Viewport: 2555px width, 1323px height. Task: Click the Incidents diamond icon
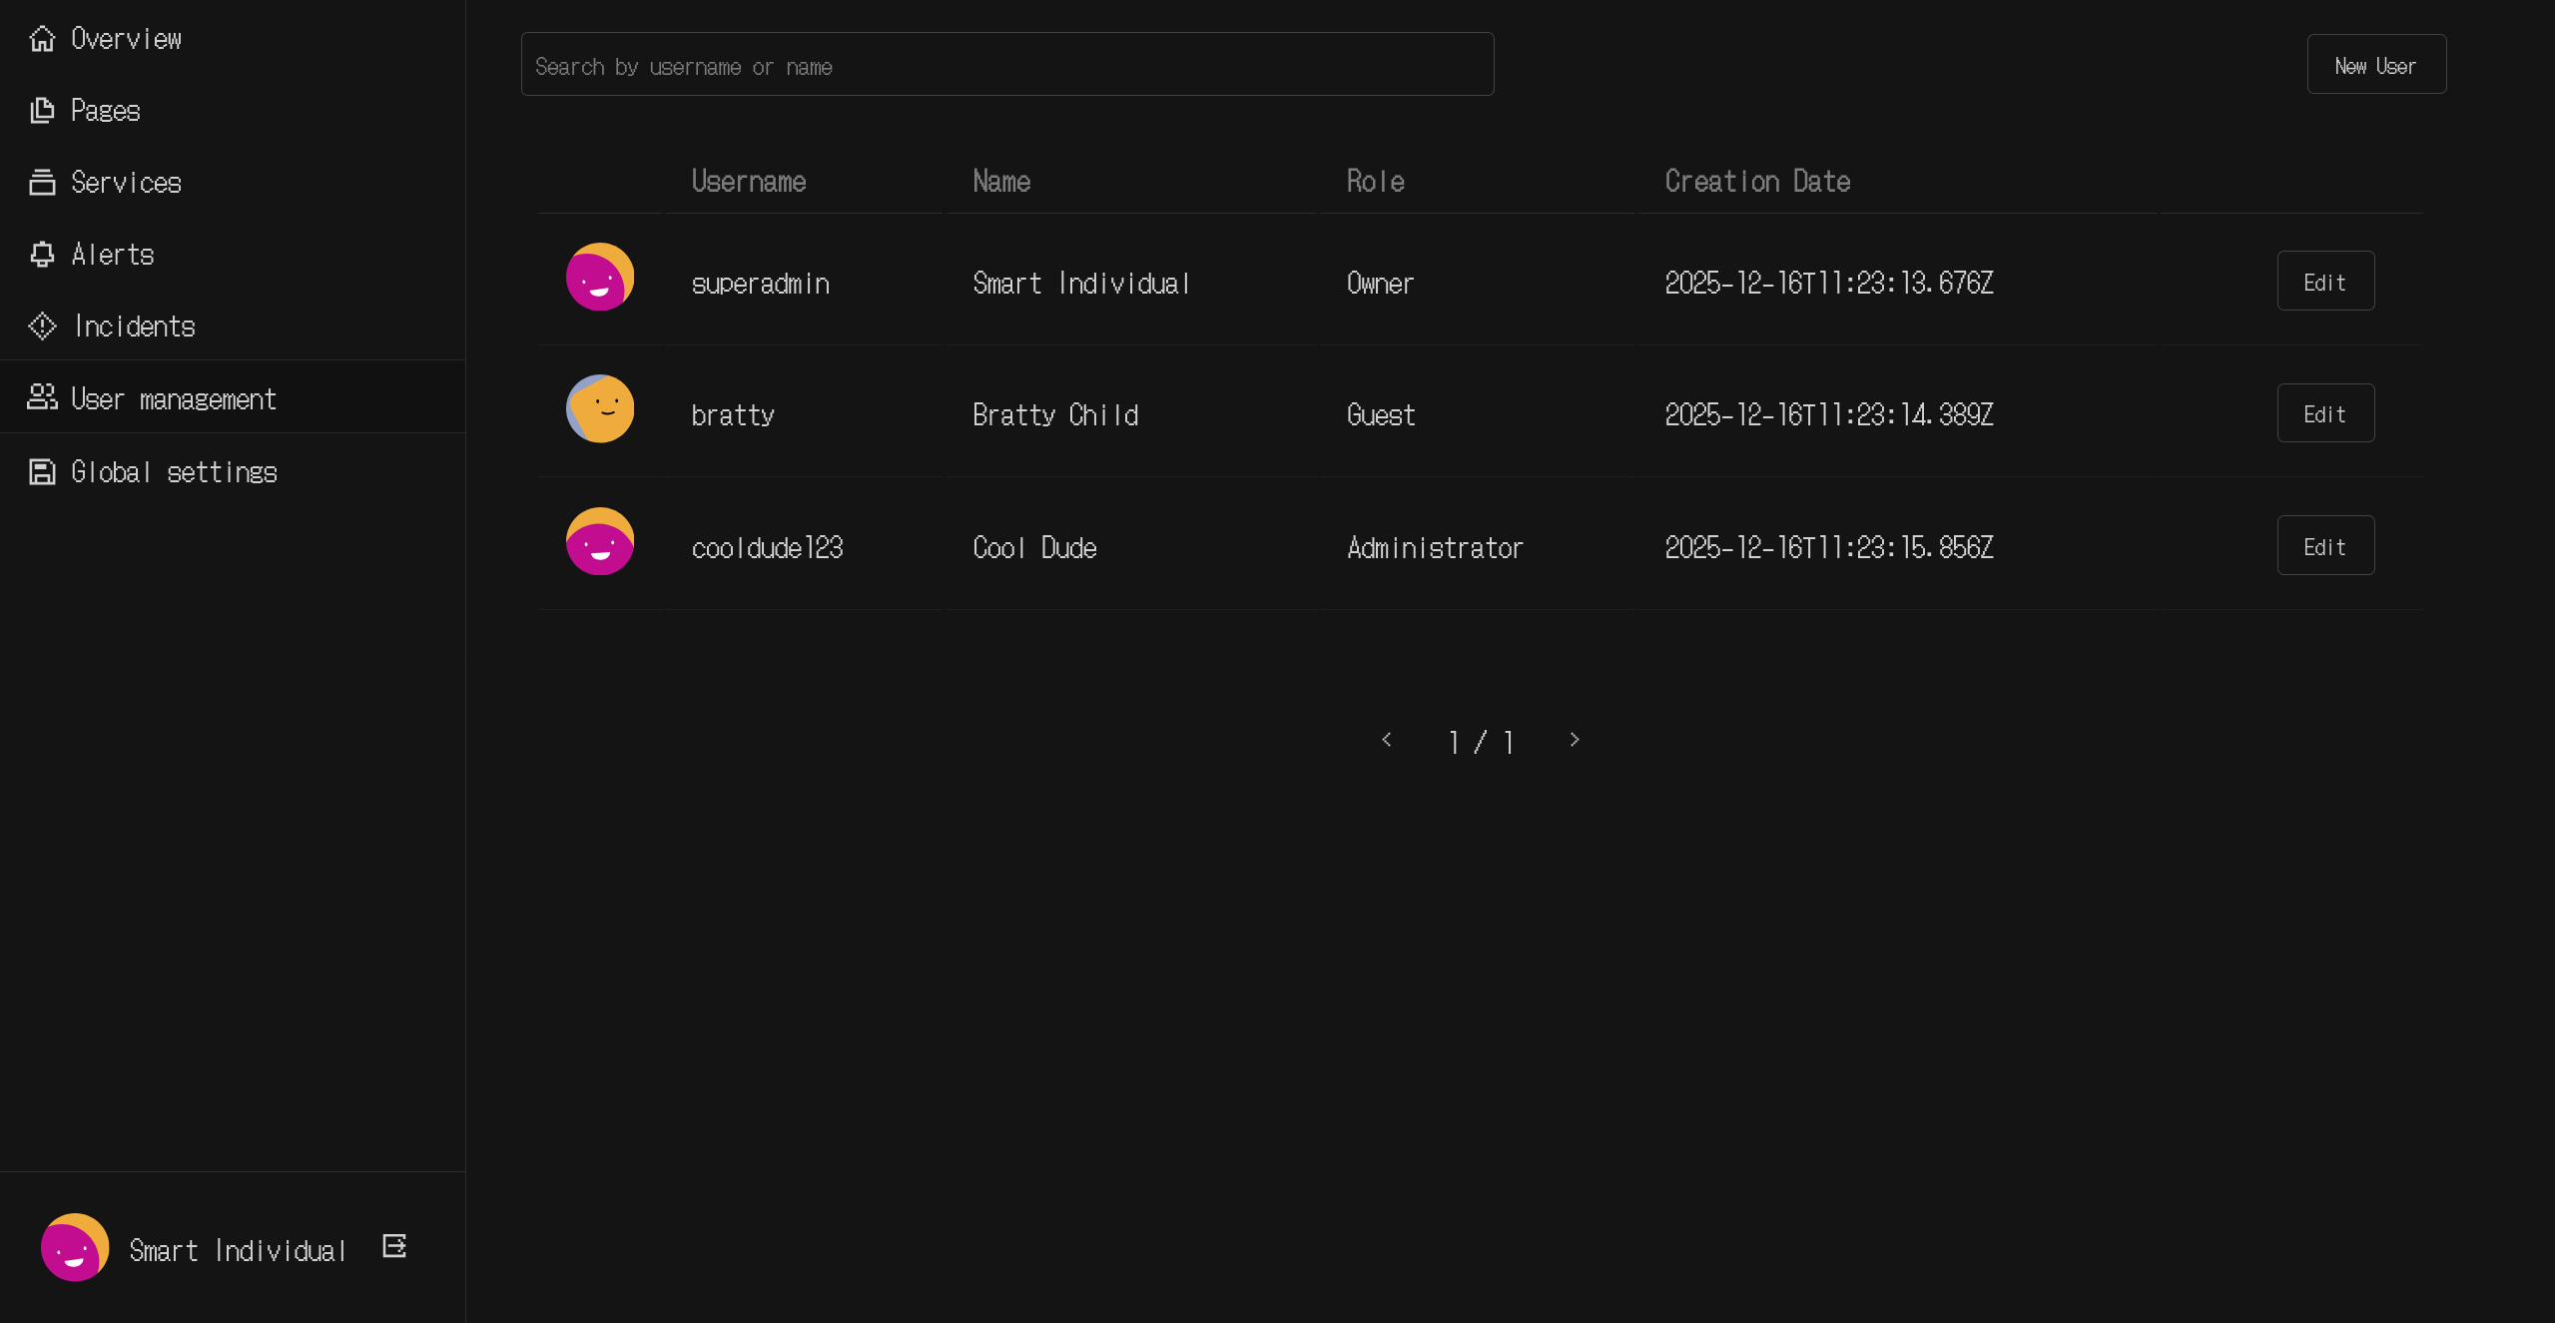(42, 327)
